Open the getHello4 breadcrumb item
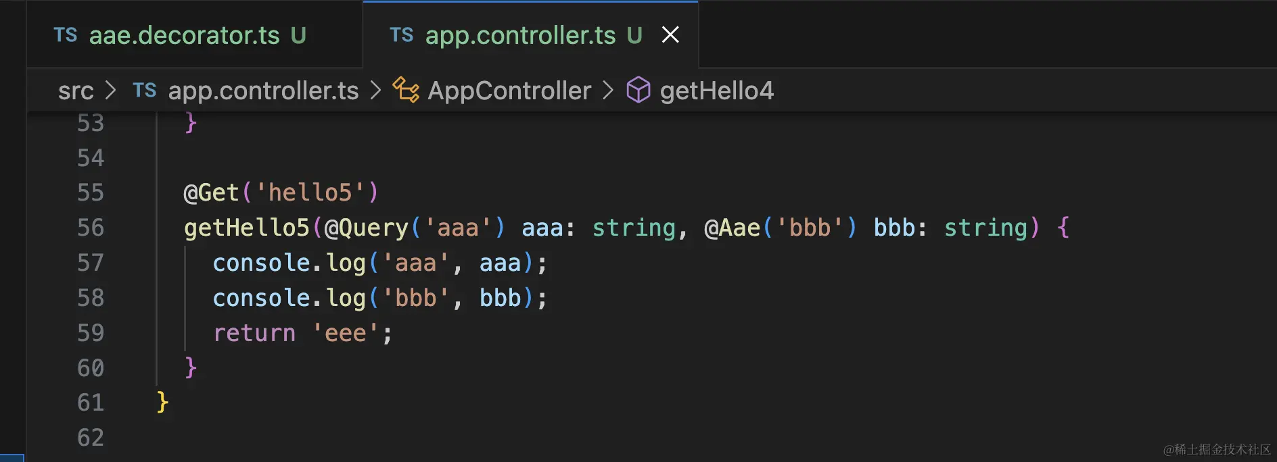Image resolution: width=1277 pixels, height=462 pixels. pos(716,91)
